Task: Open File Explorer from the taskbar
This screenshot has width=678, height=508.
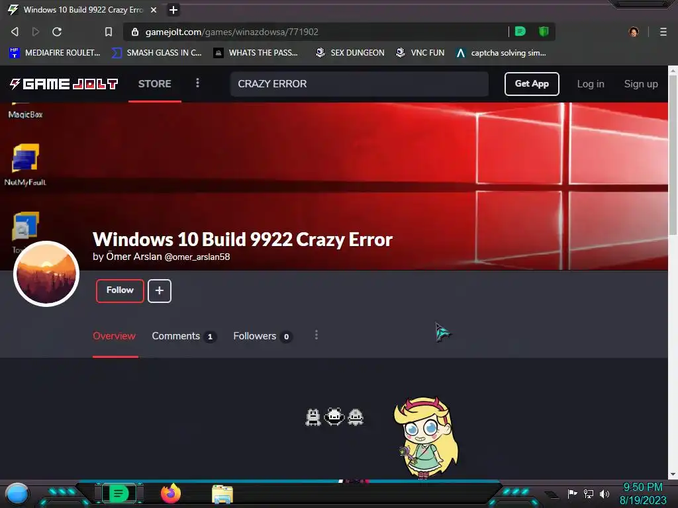Action: point(222,494)
